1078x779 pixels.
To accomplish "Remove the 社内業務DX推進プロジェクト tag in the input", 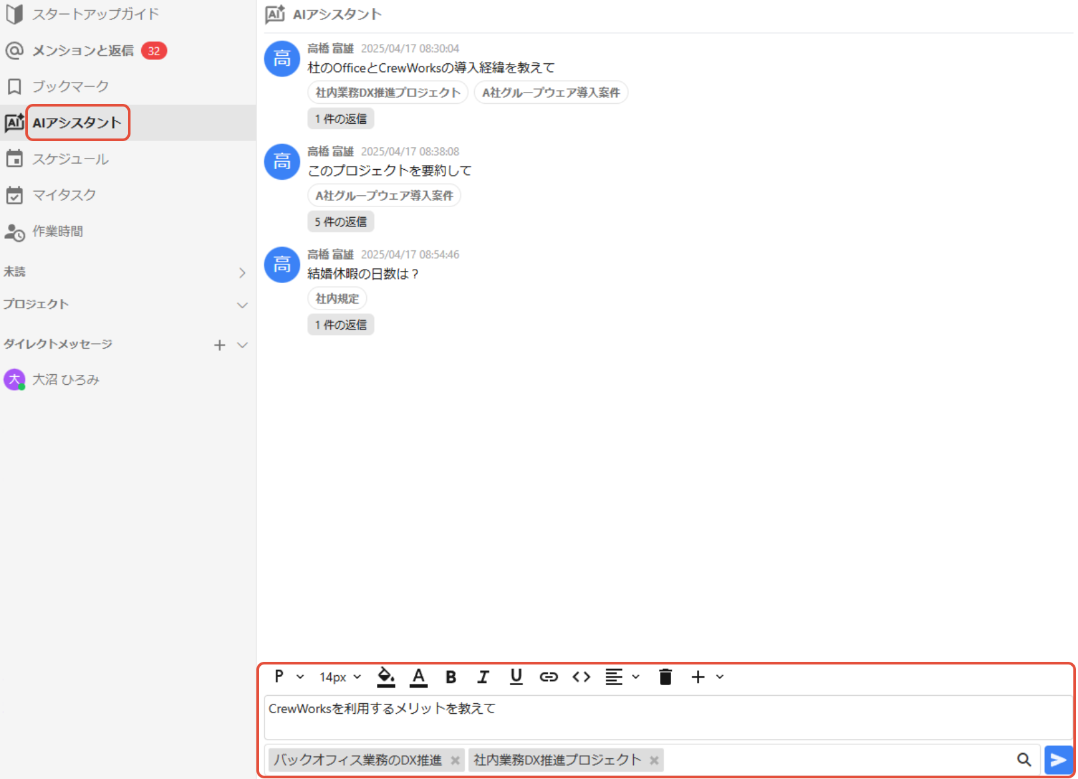I will point(654,760).
